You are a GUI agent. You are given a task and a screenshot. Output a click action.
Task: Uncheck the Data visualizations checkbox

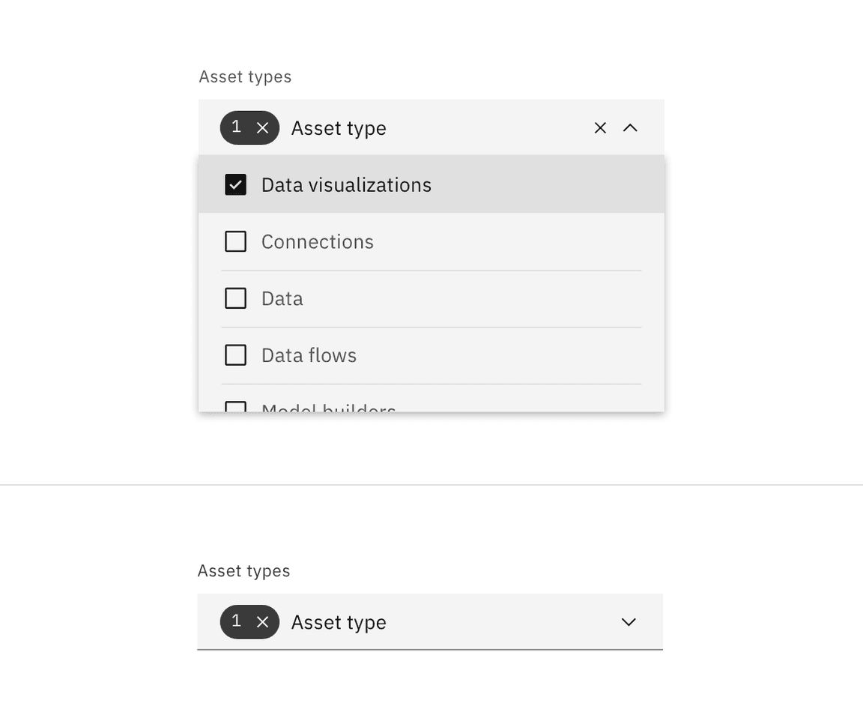tap(235, 185)
